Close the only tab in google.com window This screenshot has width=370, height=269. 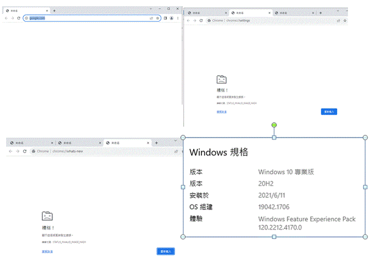pyautogui.click(x=47, y=11)
